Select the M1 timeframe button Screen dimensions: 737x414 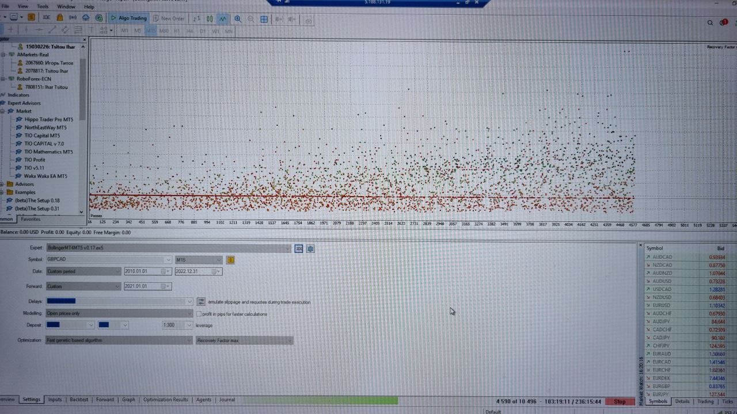click(125, 30)
